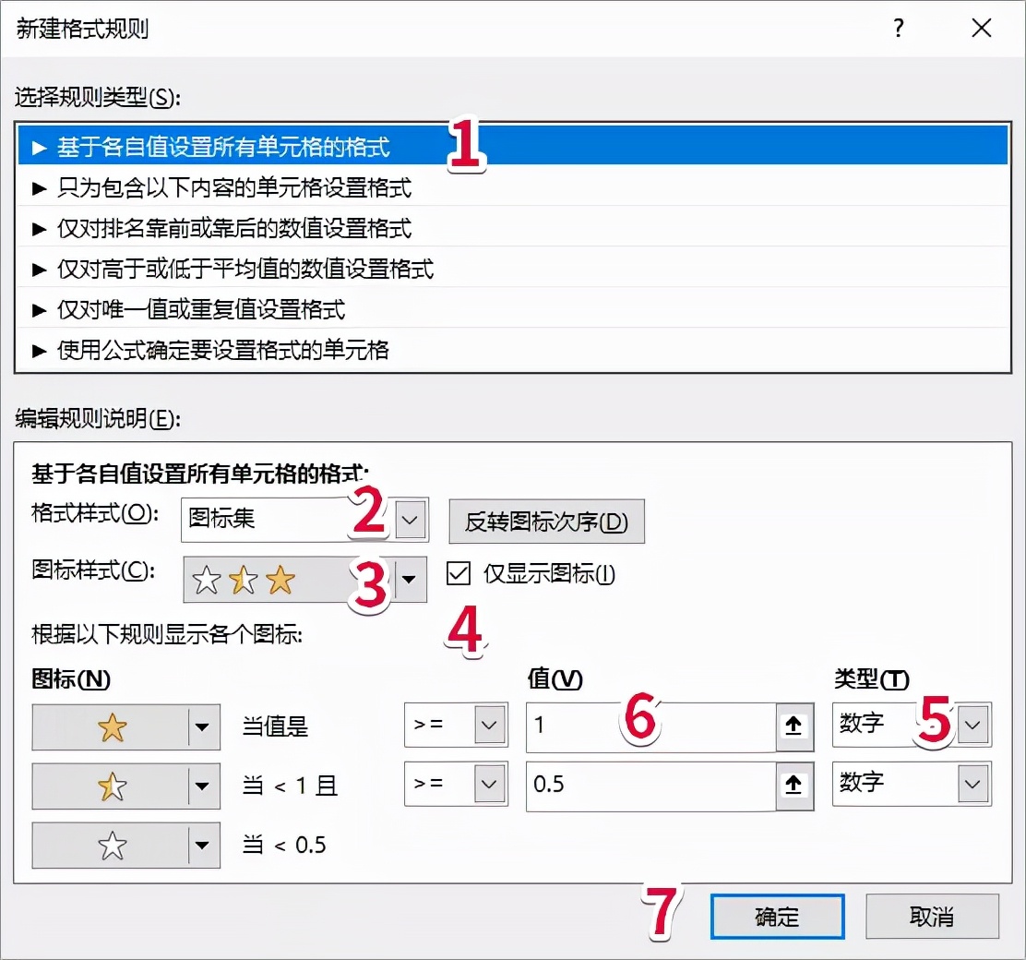Open the first row >= operator dropdown
The image size is (1026, 960).
[x=456, y=725]
